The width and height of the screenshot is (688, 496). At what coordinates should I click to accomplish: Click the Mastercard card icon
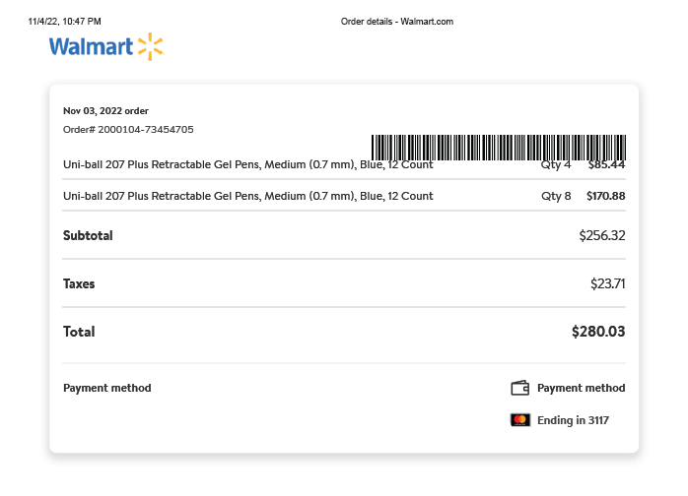pyautogui.click(x=520, y=420)
